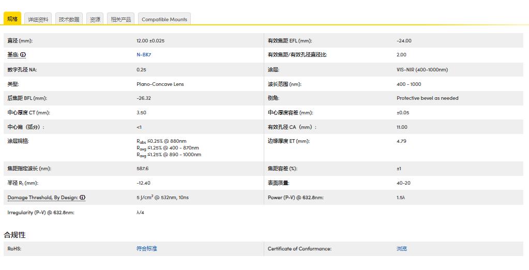Switch to the 详细资料 tab
The height and width of the screenshot is (270, 529).
pyautogui.click(x=38, y=19)
